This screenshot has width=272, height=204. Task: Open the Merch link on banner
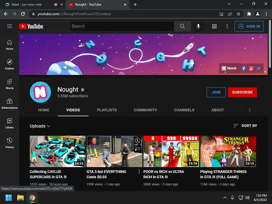point(229,68)
